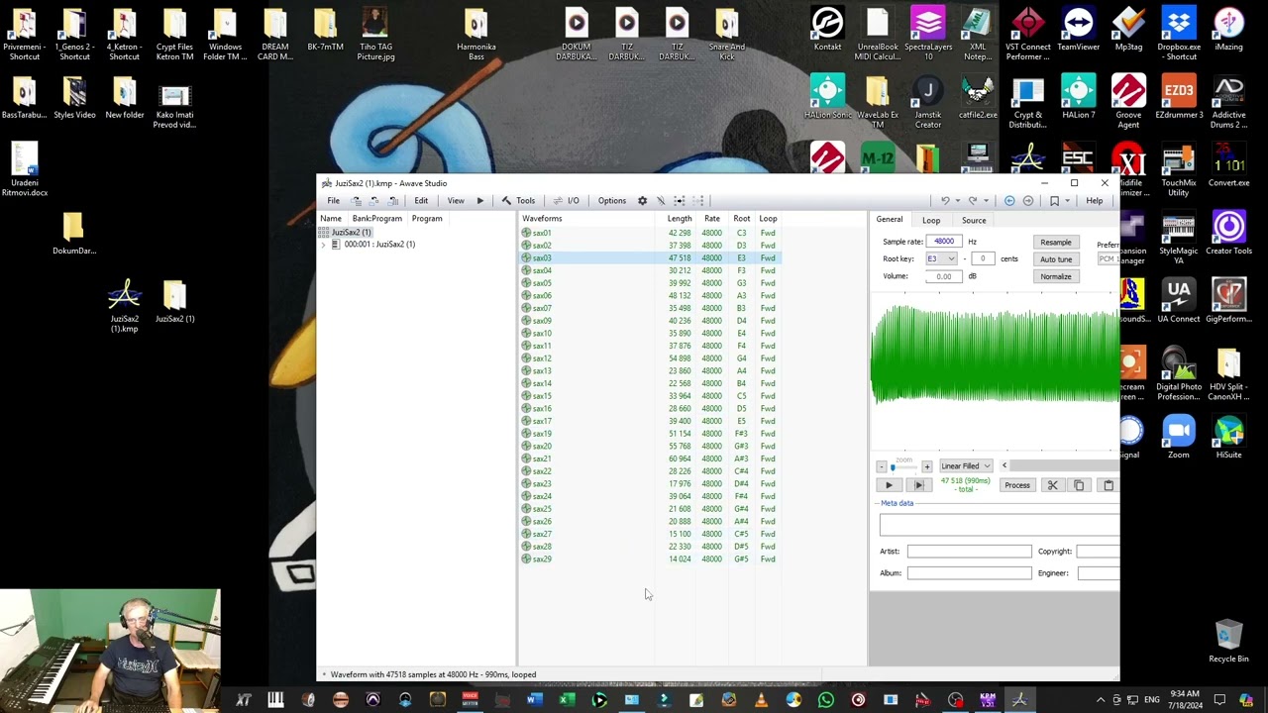Click the Sample rate input field

[x=945, y=242]
